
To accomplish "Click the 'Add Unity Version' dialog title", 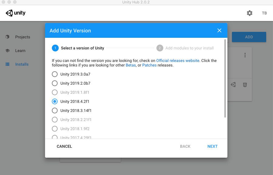I will click(x=70, y=31).
